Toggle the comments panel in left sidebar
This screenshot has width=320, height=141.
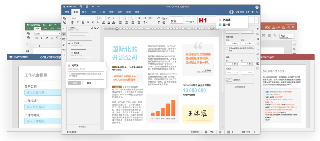64,34
